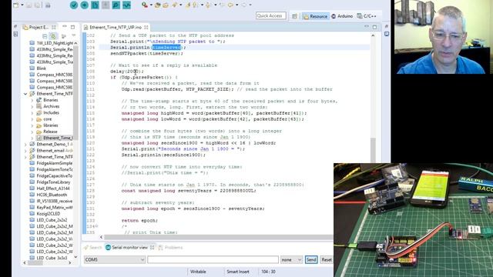Close the Project Explorer tab
493x277 pixels.
54,28
